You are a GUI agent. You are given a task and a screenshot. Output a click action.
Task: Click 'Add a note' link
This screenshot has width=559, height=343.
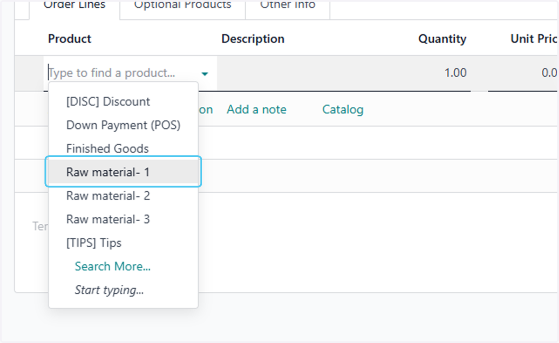click(x=257, y=110)
